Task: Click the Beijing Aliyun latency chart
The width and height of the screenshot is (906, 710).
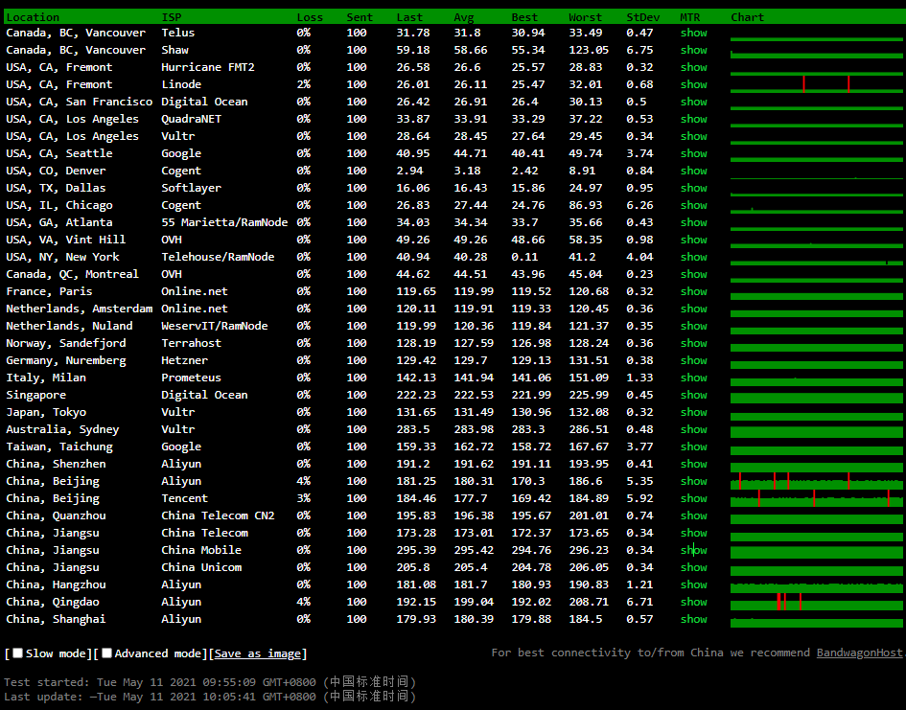Action: [x=817, y=481]
